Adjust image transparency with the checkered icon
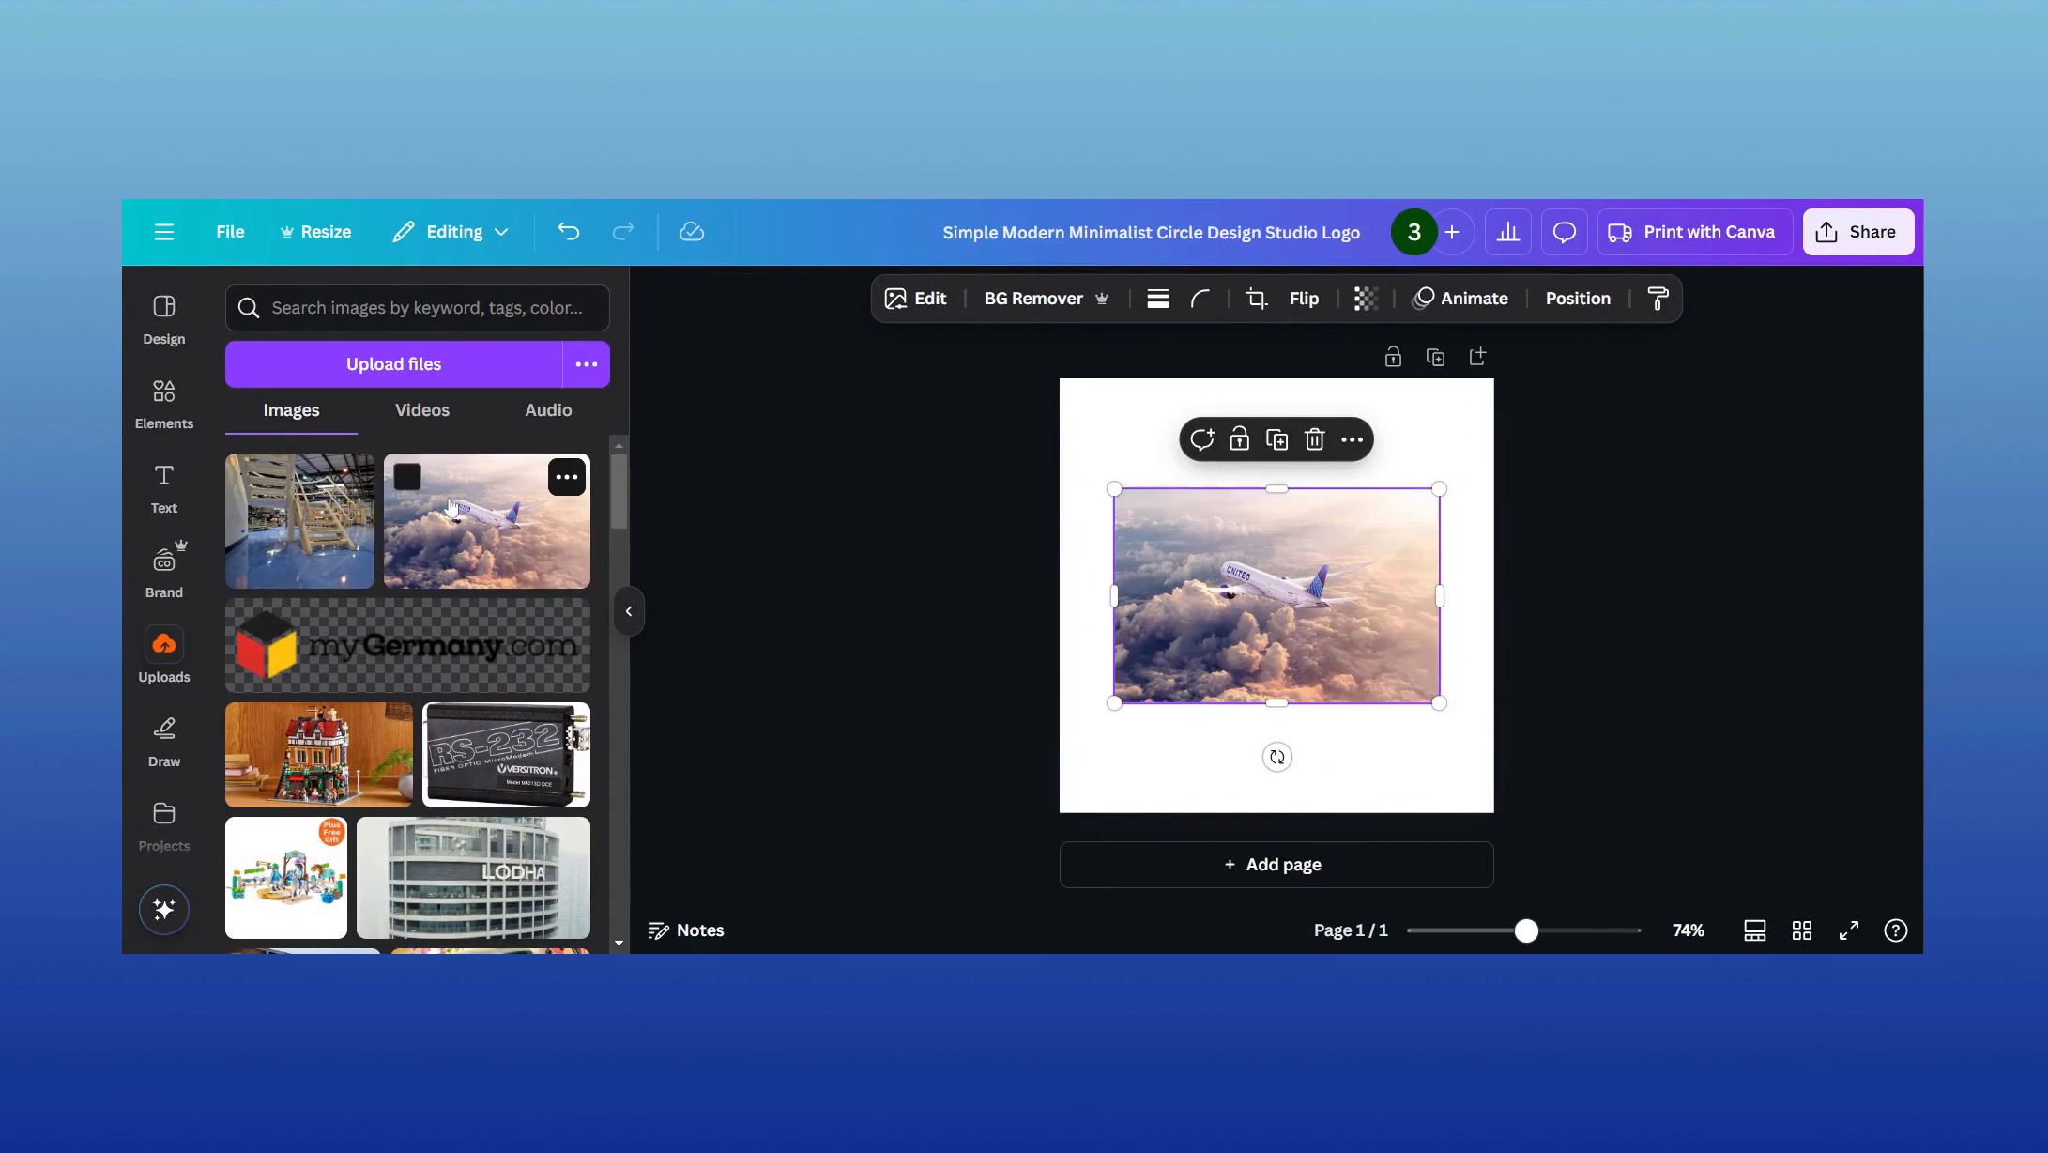The image size is (2048, 1153). pyautogui.click(x=1365, y=298)
